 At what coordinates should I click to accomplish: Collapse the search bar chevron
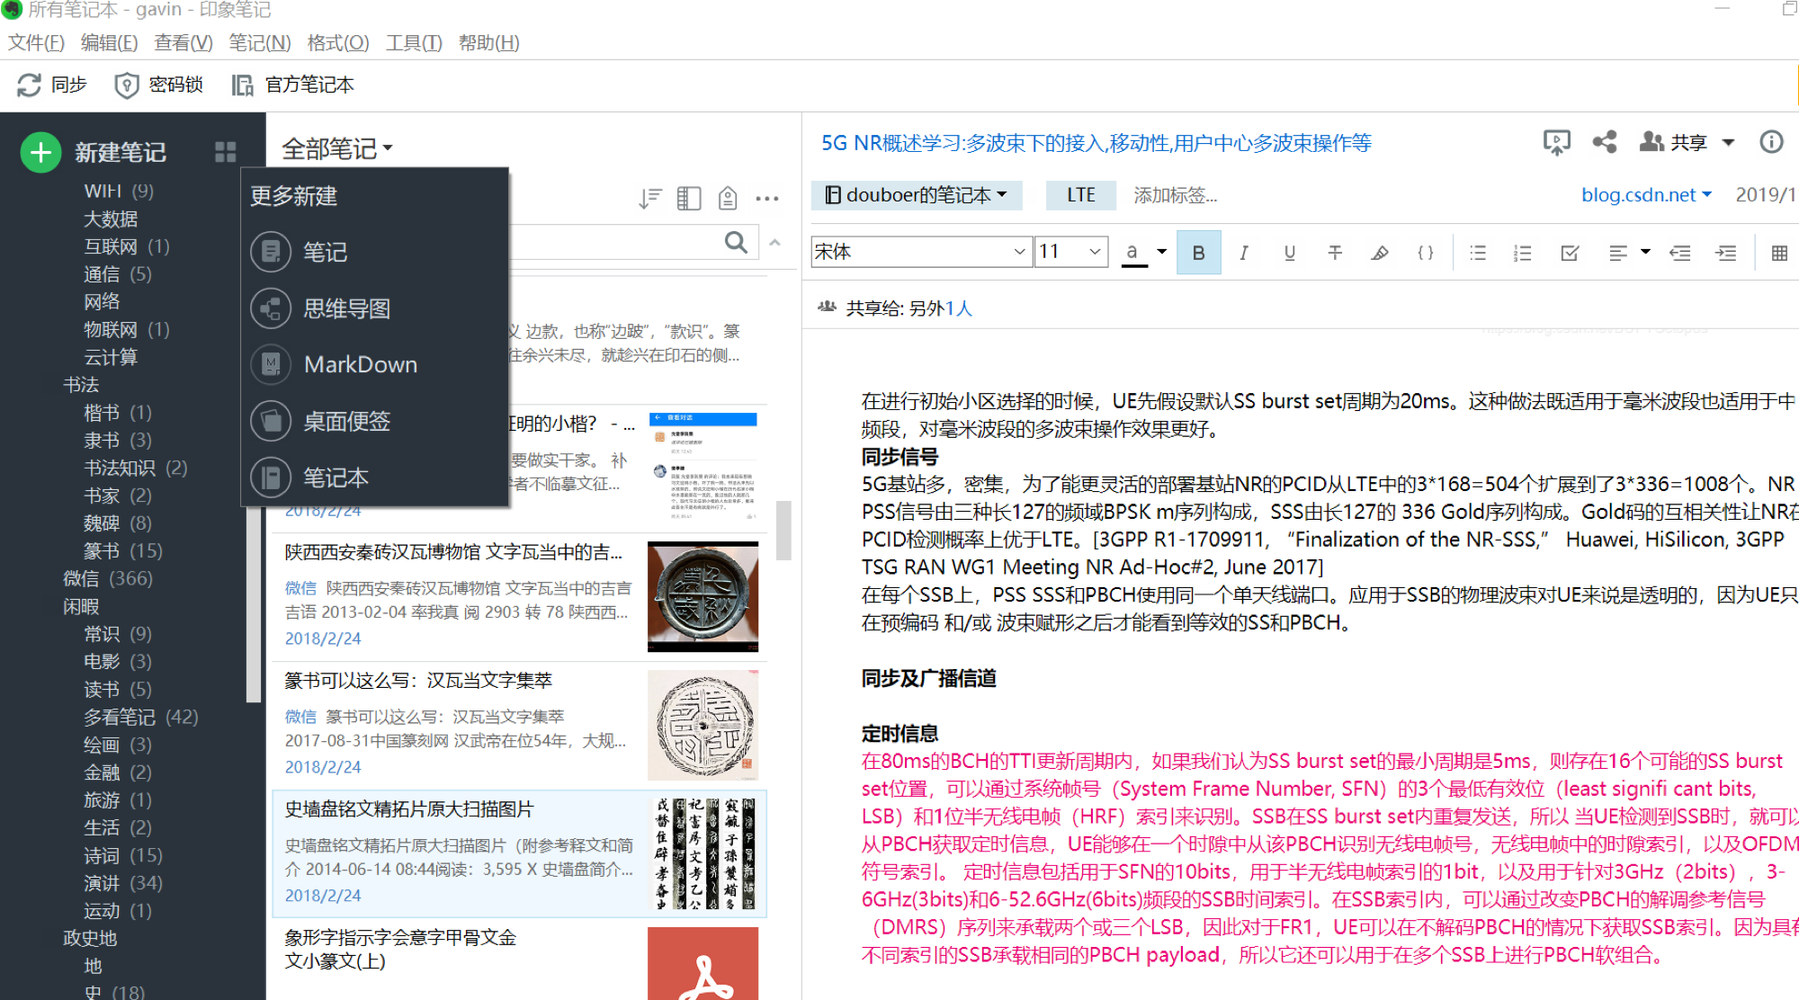pyautogui.click(x=774, y=242)
